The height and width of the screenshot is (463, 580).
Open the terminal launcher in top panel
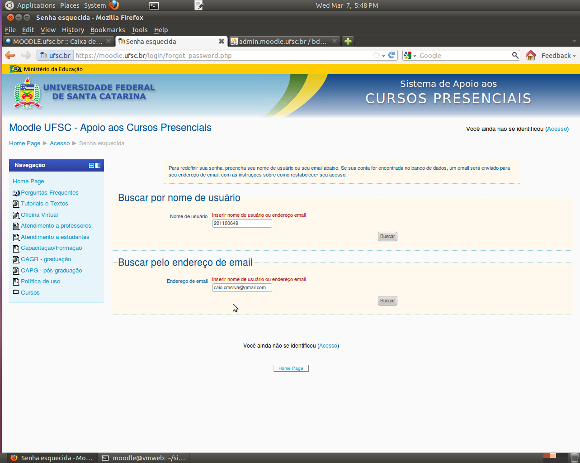[x=154, y=5]
